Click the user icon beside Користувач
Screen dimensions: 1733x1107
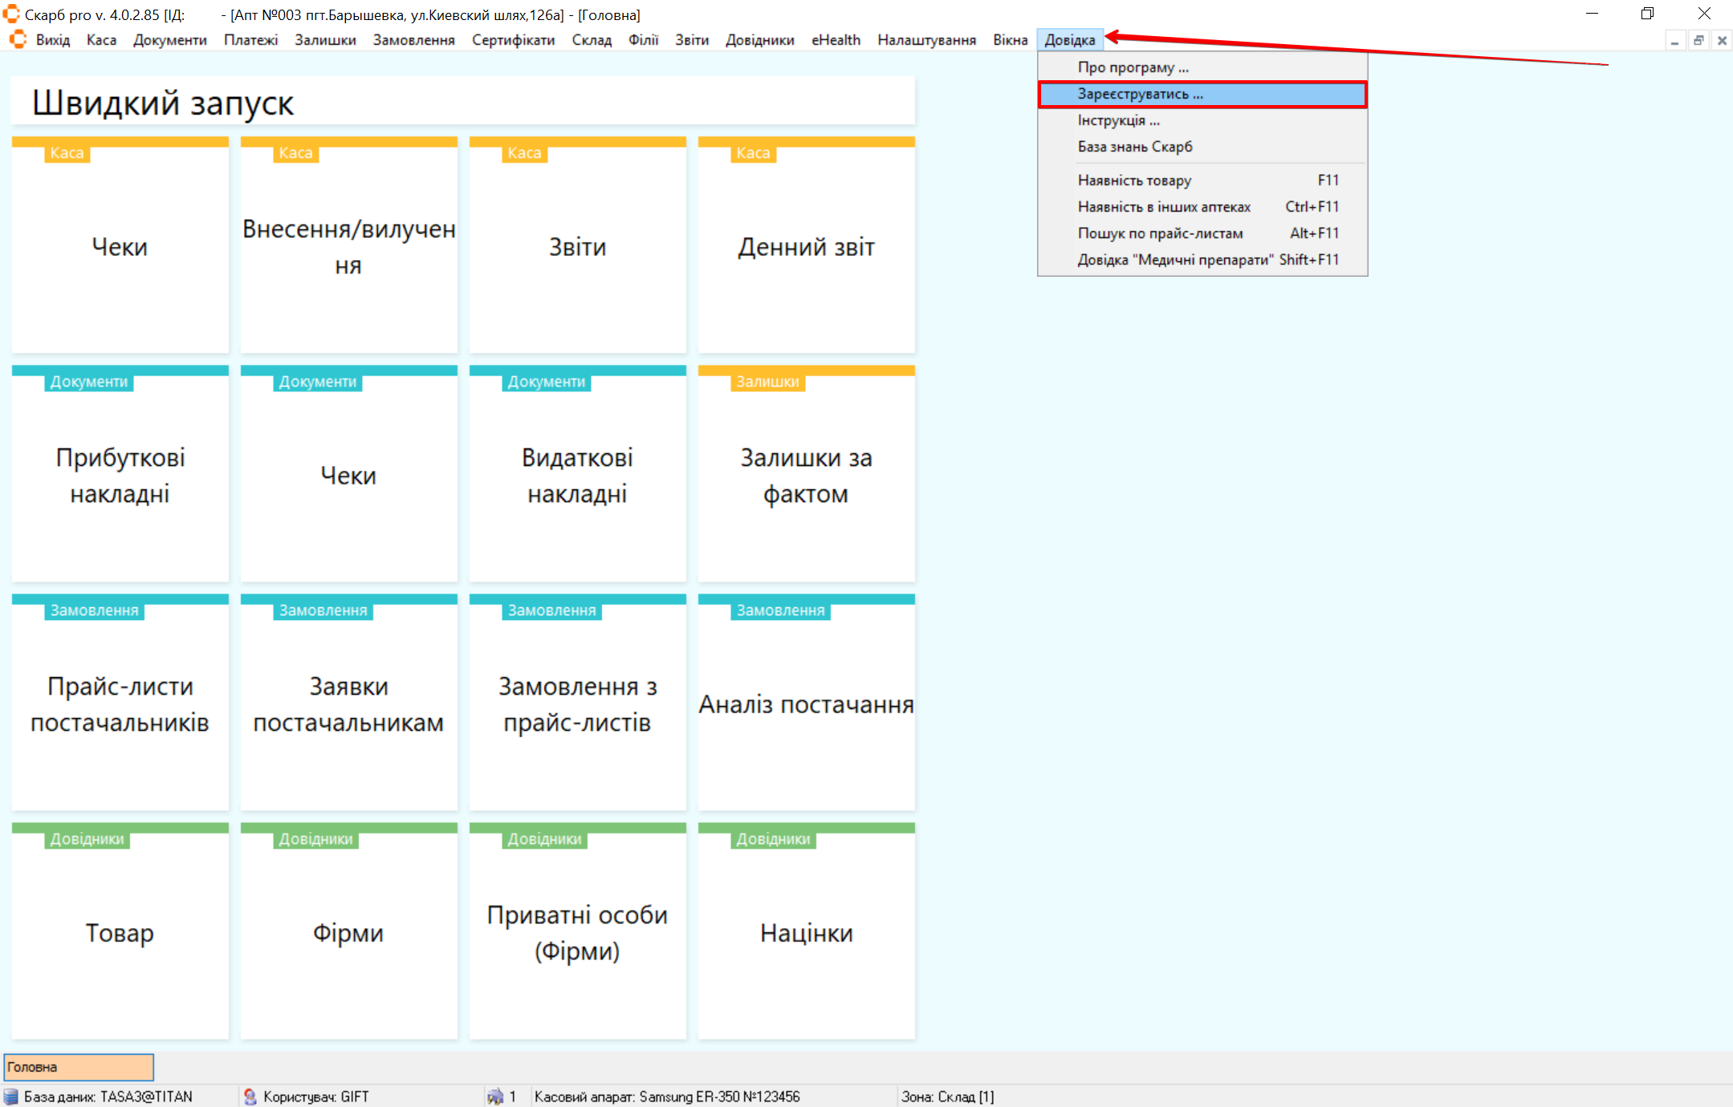[x=250, y=1097]
